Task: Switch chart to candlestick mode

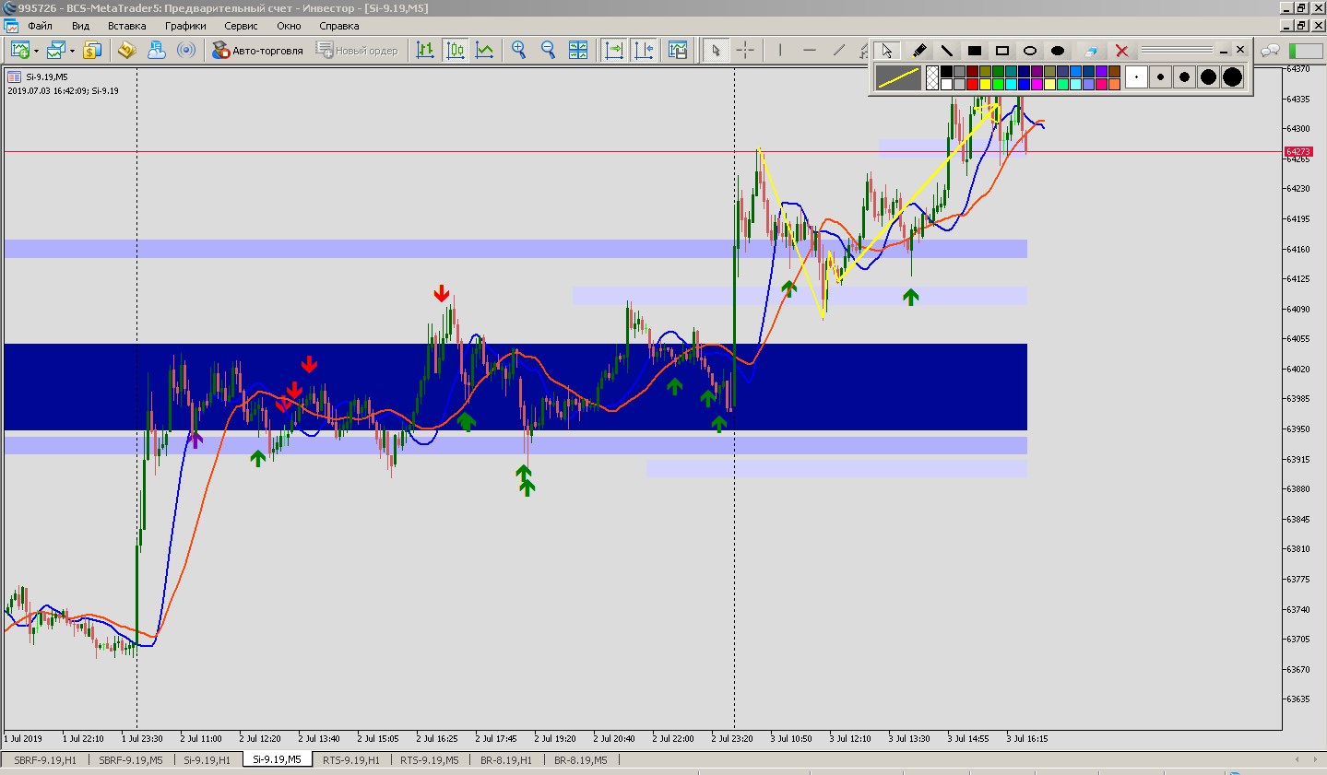Action: point(455,51)
